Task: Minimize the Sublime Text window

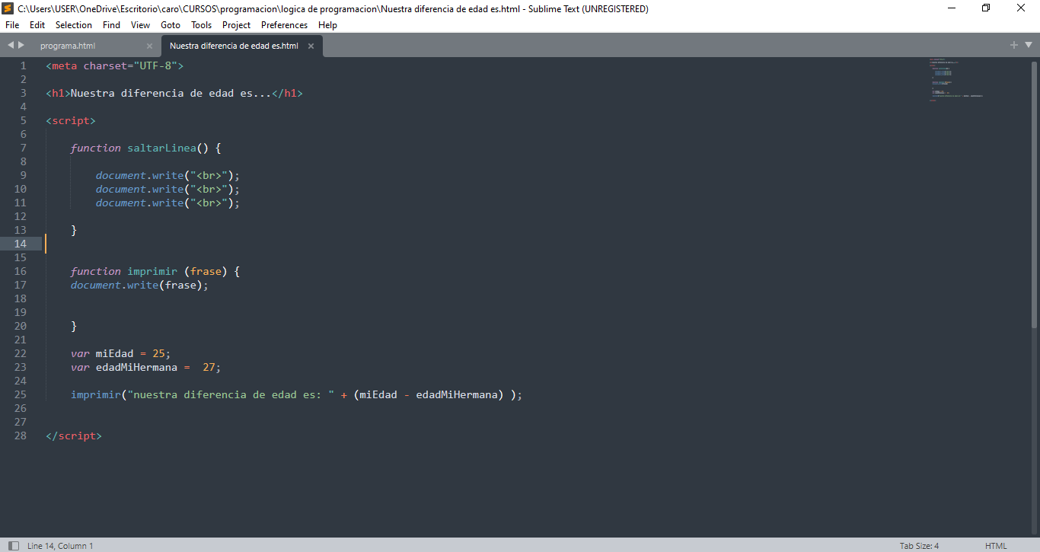Action: (x=952, y=8)
